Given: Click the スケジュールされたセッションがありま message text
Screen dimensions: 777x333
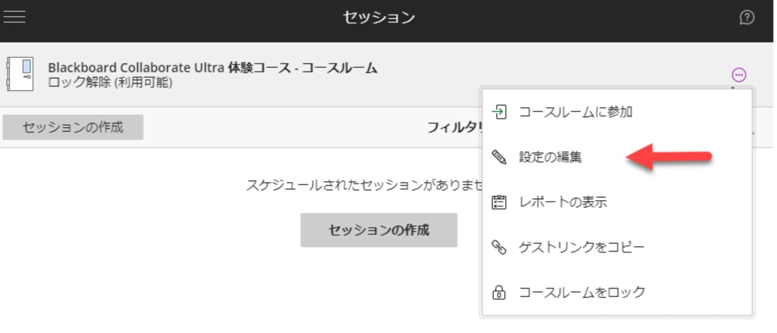Looking at the screenshot, I should click(x=364, y=185).
